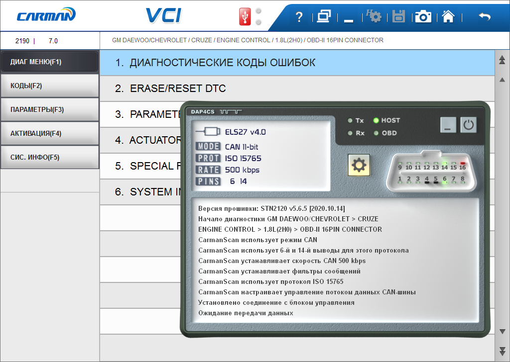The image size is (510, 362).
Task: Minimize the DAP4CS adapter panel
Action: click(448, 125)
